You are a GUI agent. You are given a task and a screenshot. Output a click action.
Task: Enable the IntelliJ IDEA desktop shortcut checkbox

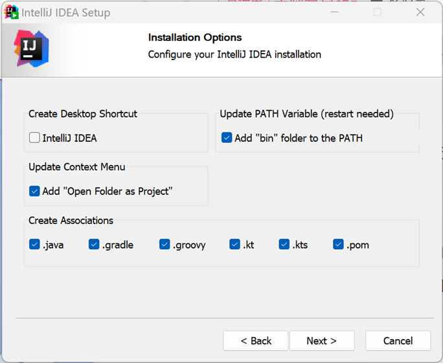click(x=34, y=138)
